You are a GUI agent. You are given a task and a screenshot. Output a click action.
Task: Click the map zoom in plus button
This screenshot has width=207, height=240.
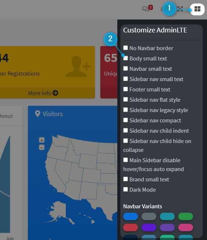tap(42, 140)
